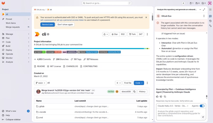Click the Search or go to field
This screenshot has width=213, height=123.
107,3
